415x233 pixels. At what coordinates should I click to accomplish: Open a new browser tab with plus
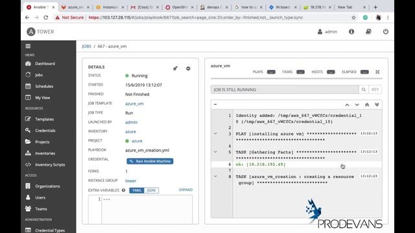pyautogui.click(x=375, y=7)
